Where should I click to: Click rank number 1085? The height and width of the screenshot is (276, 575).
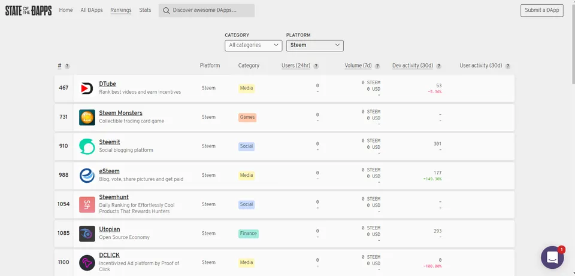point(63,233)
